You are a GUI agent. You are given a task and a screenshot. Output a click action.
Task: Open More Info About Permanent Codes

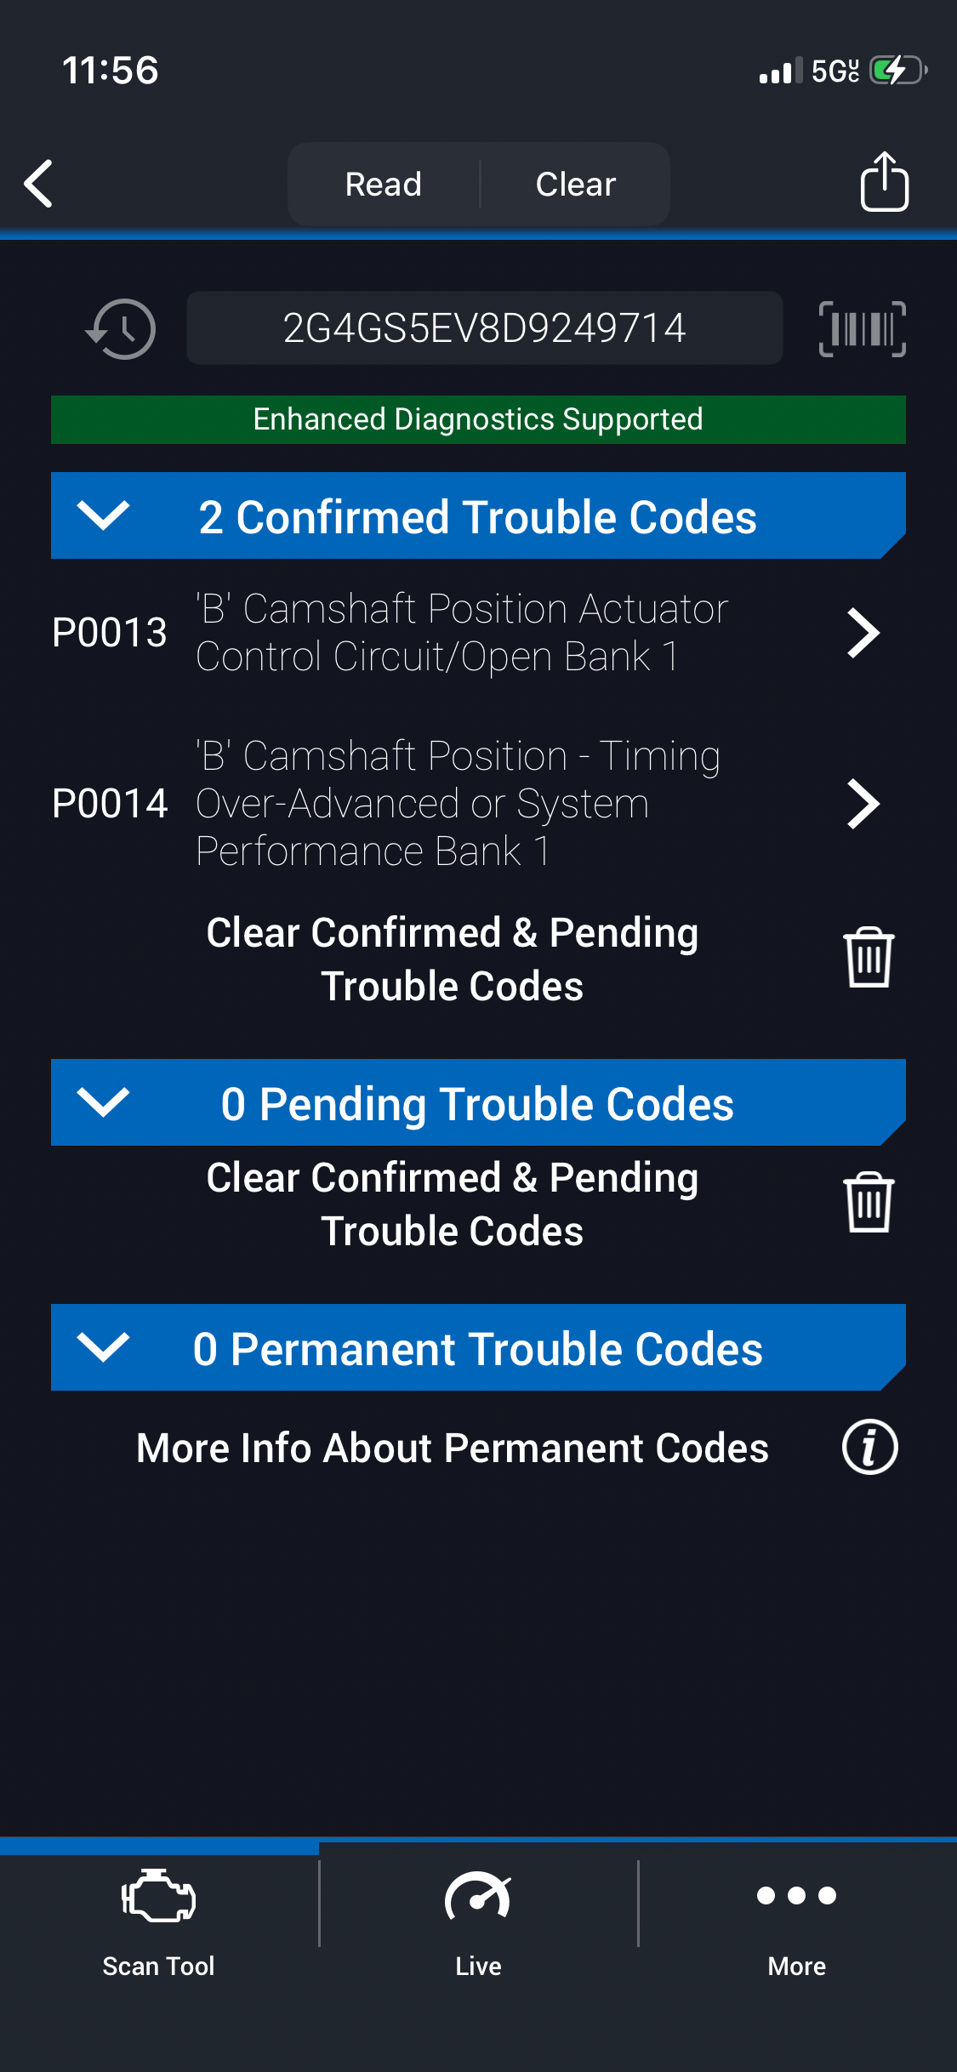[x=453, y=1448]
